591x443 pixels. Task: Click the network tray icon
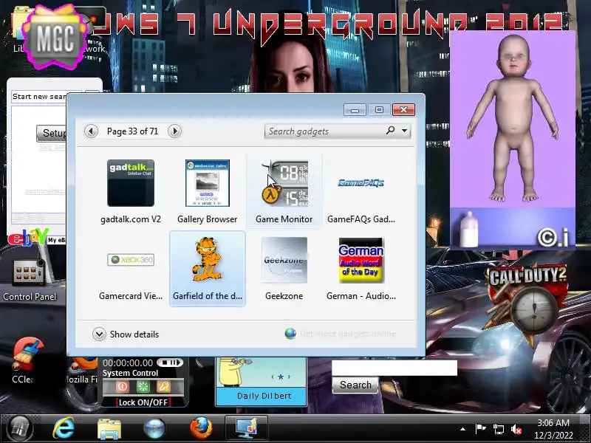click(x=498, y=429)
